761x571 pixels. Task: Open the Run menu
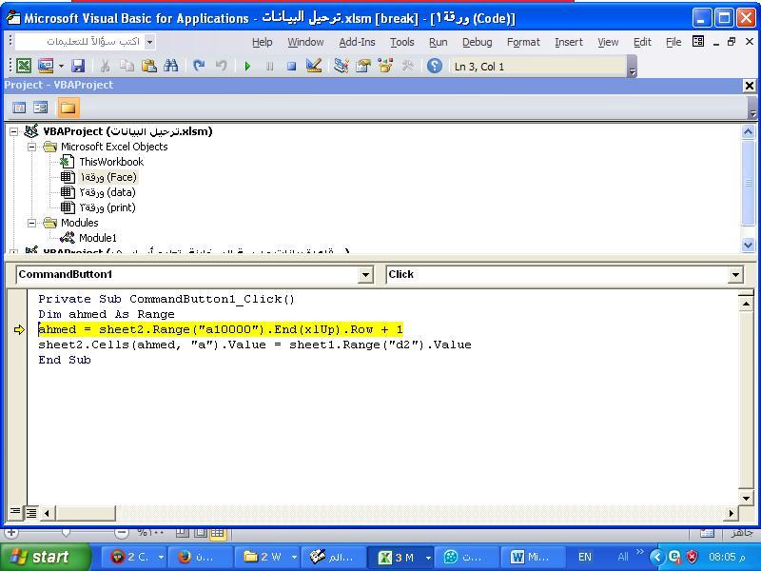[438, 42]
